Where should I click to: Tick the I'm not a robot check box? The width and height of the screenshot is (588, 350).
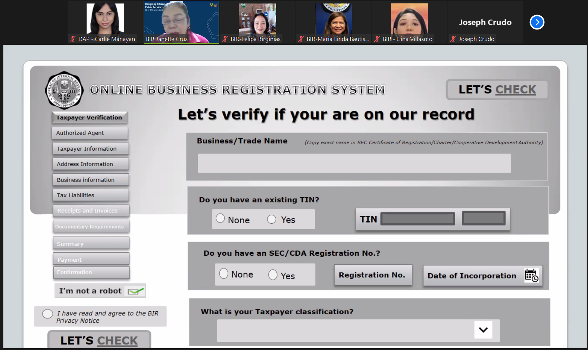(x=135, y=291)
